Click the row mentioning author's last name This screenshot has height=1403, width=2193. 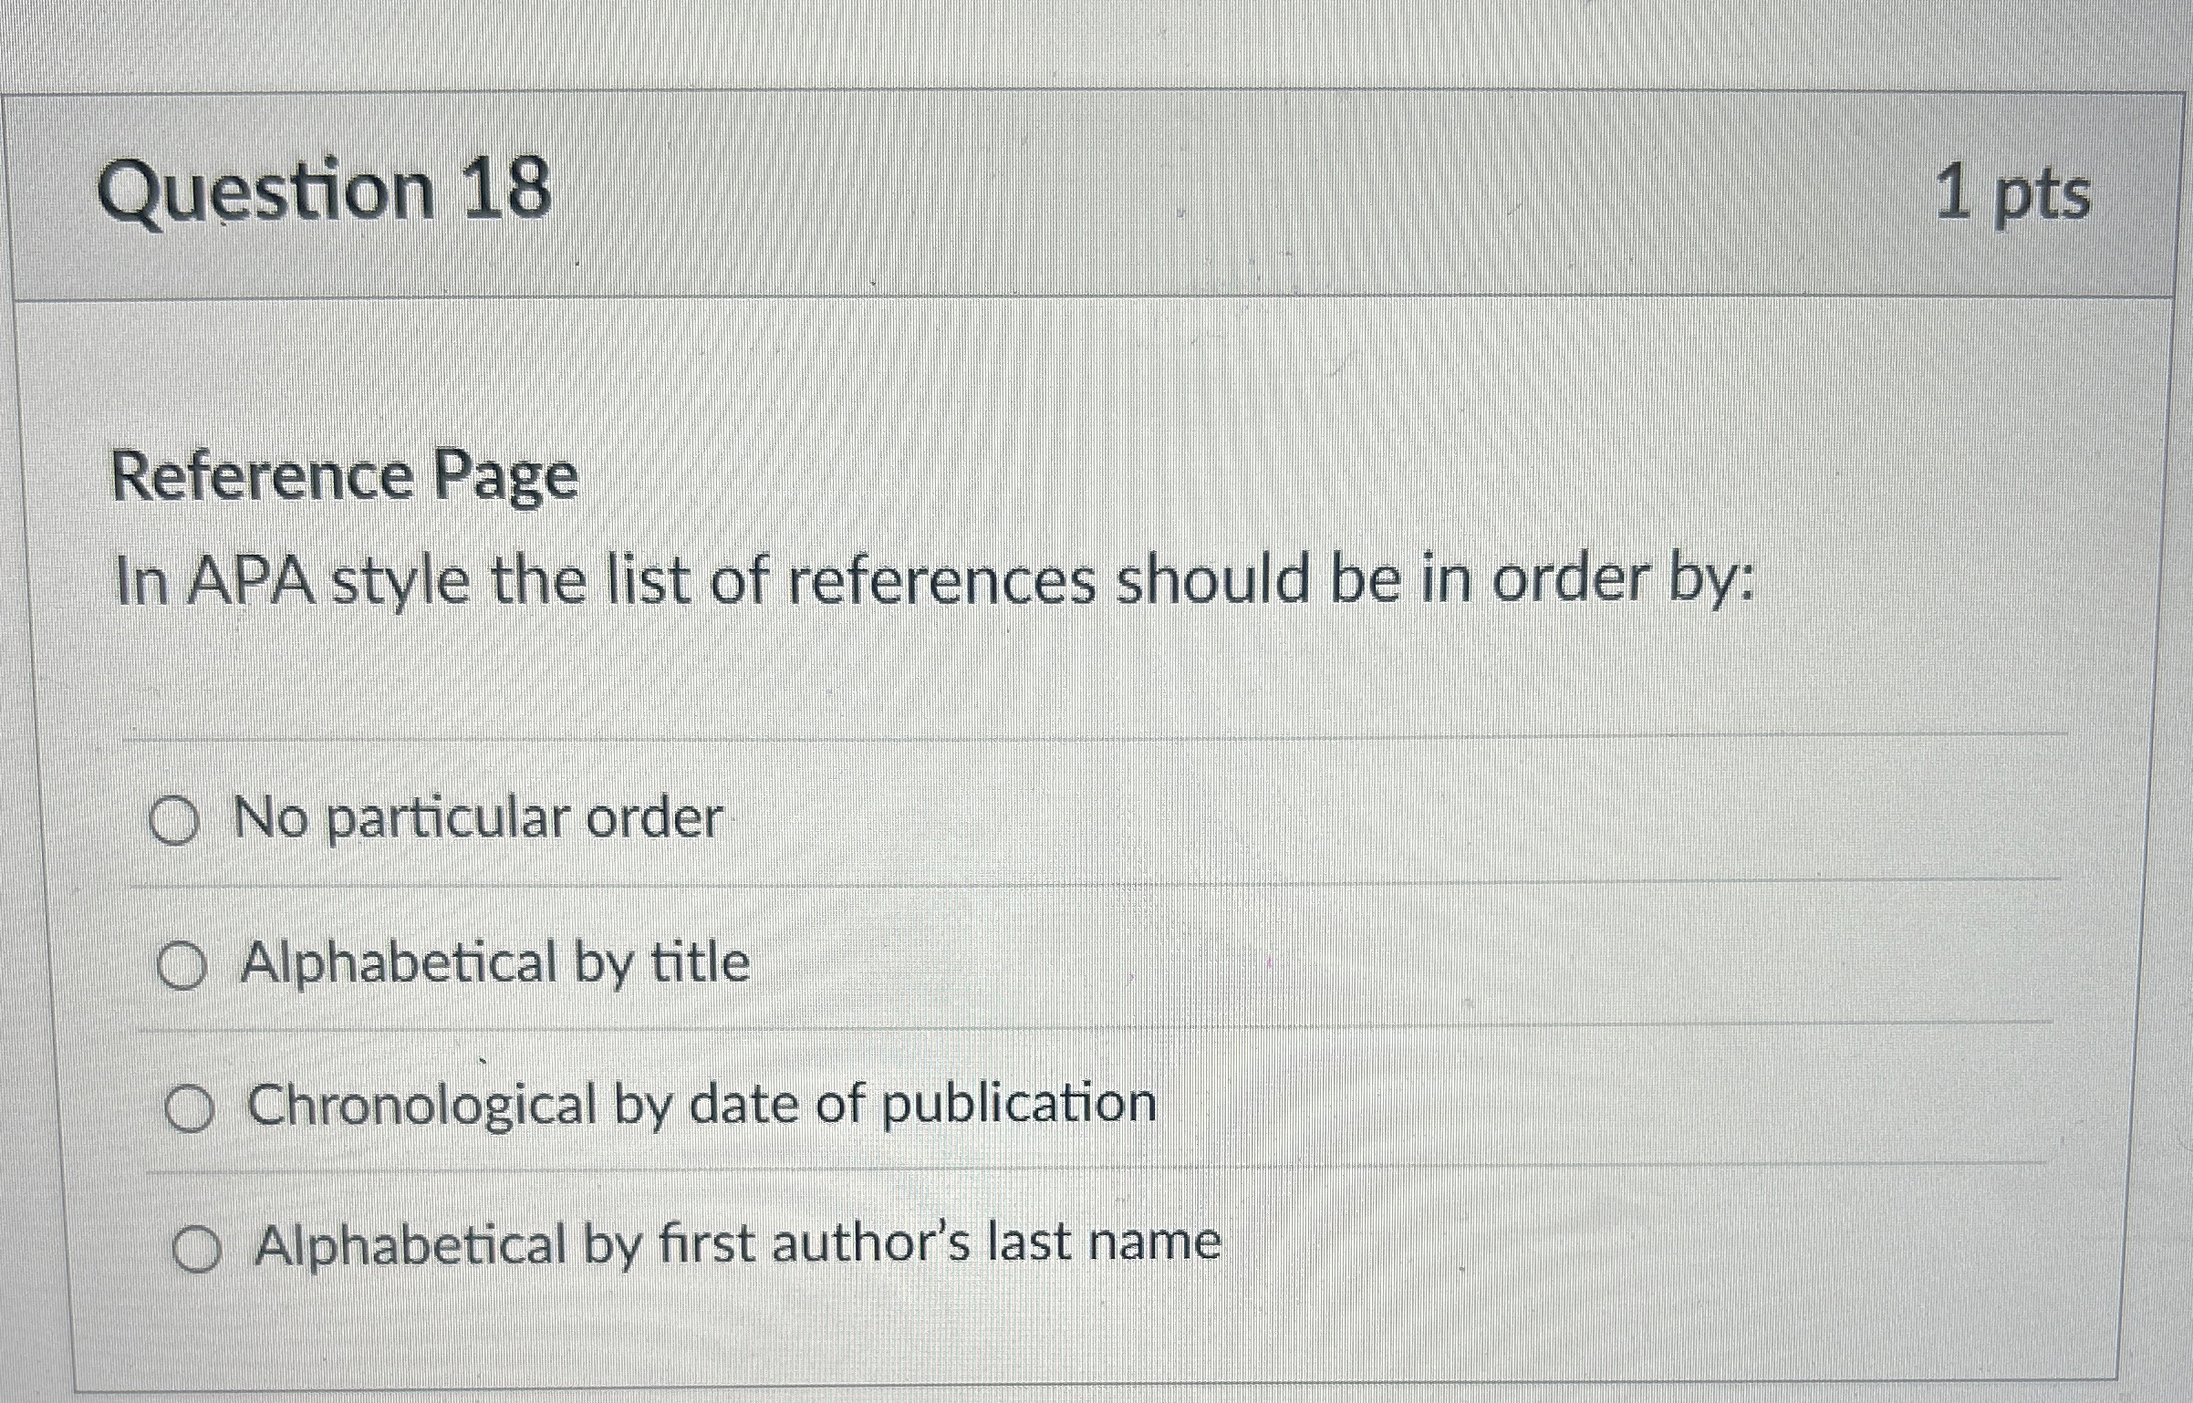coord(740,1245)
